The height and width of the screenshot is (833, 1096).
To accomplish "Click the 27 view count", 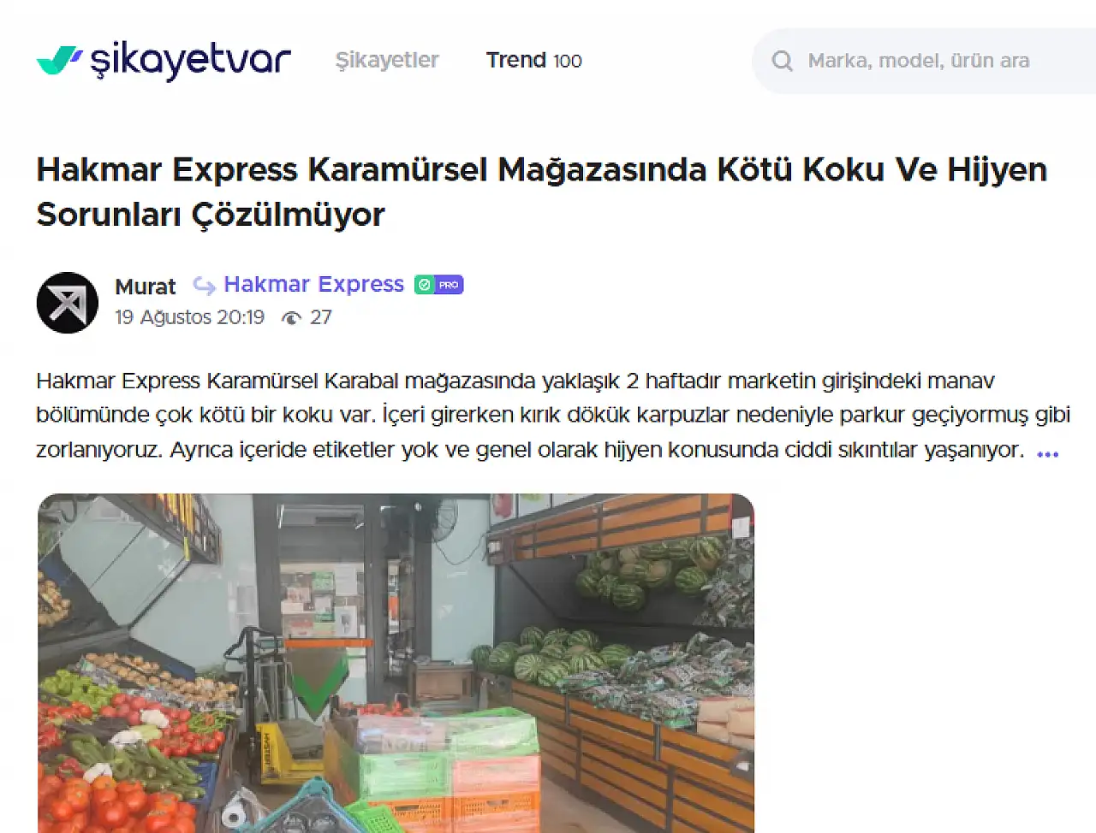I will click(321, 317).
